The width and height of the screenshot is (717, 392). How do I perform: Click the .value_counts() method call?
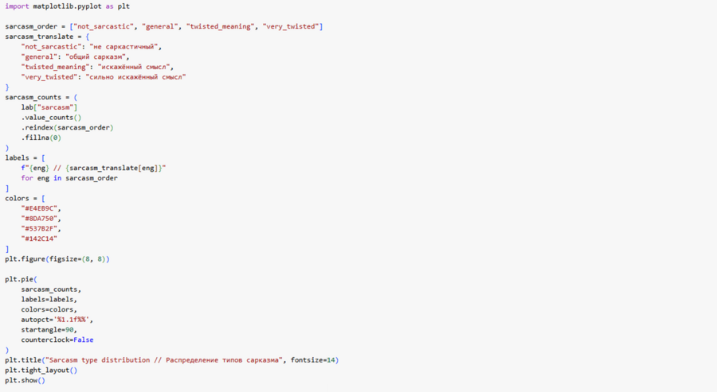[x=51, y=118]
